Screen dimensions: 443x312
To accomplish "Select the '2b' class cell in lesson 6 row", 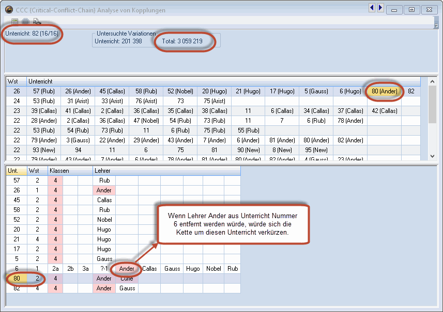I will click(70, 269).
